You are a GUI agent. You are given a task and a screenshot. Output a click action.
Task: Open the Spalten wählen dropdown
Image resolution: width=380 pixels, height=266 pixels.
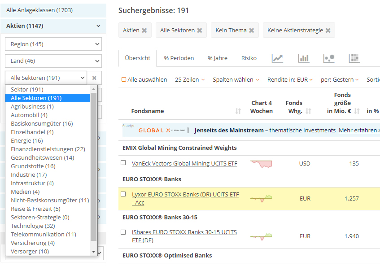[x=236, y=80]
